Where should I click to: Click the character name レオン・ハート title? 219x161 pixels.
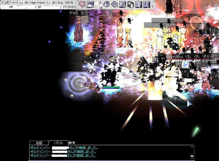(x=12, y=3)
